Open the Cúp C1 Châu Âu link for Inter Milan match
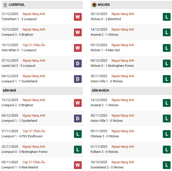 point(34,45)
